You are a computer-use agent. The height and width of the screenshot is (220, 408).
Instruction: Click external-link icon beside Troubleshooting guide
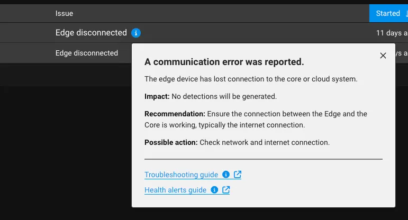coord(238,174)
